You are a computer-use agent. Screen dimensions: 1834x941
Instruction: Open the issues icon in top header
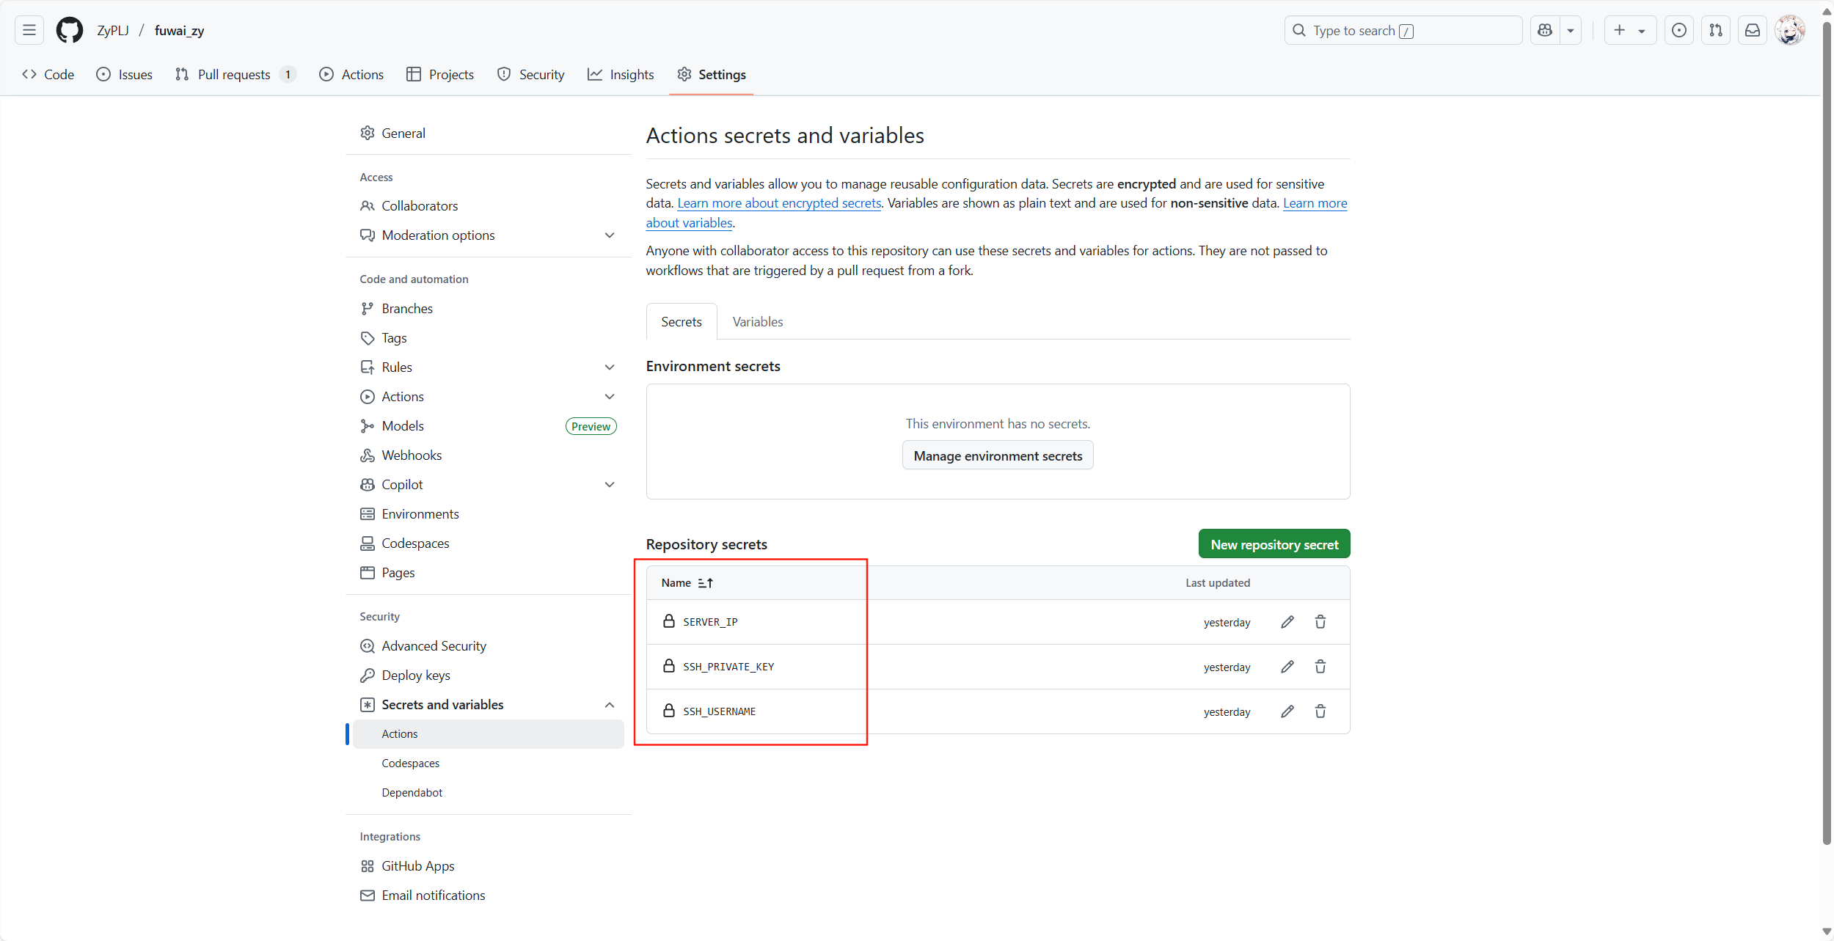click(x=1678, y=30)
